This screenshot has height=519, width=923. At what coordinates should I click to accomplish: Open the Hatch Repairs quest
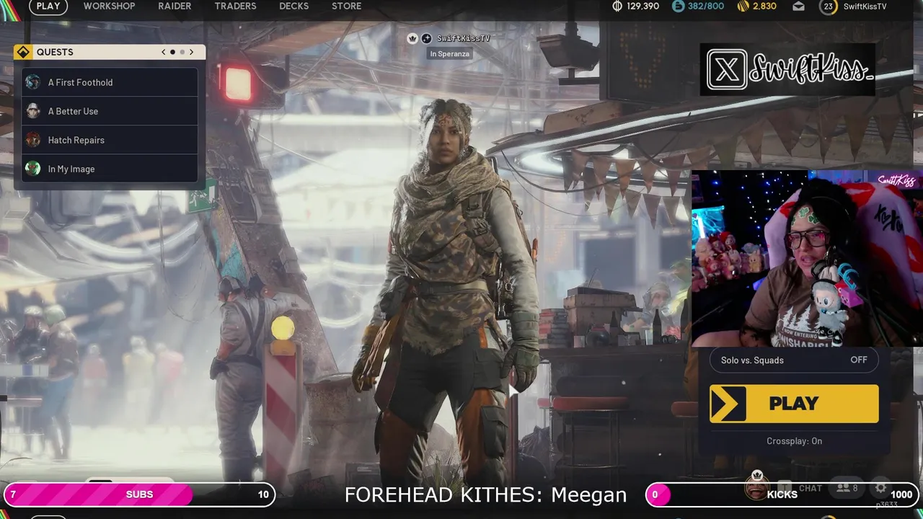(x=110, y=140)
